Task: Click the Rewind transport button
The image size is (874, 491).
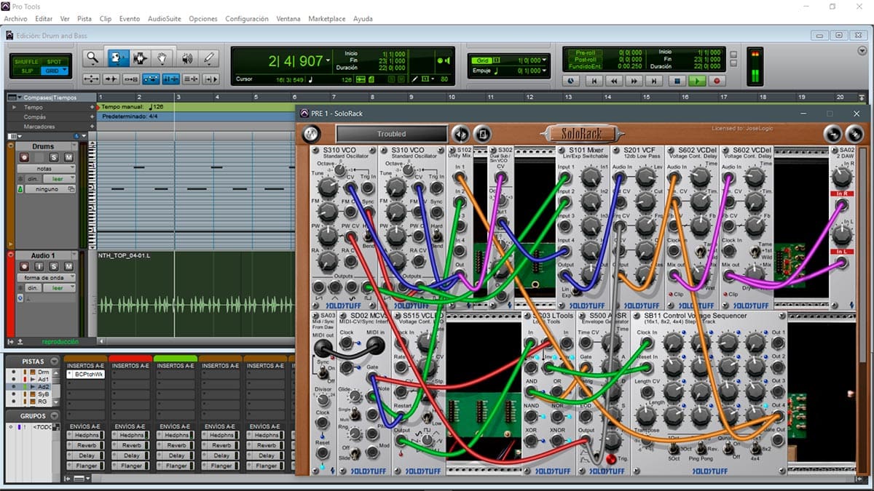Action: pos(615,81)
